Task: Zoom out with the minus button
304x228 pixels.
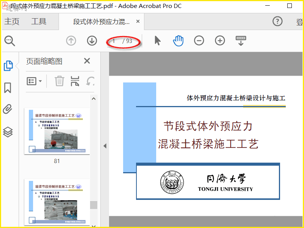Action: 199,41
